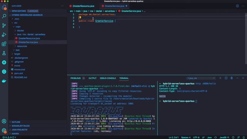Image resolution: width=247 pixels, height=139 pixels.
Task: Select GreeterService.java in the file tree
Action: [28, 42]
